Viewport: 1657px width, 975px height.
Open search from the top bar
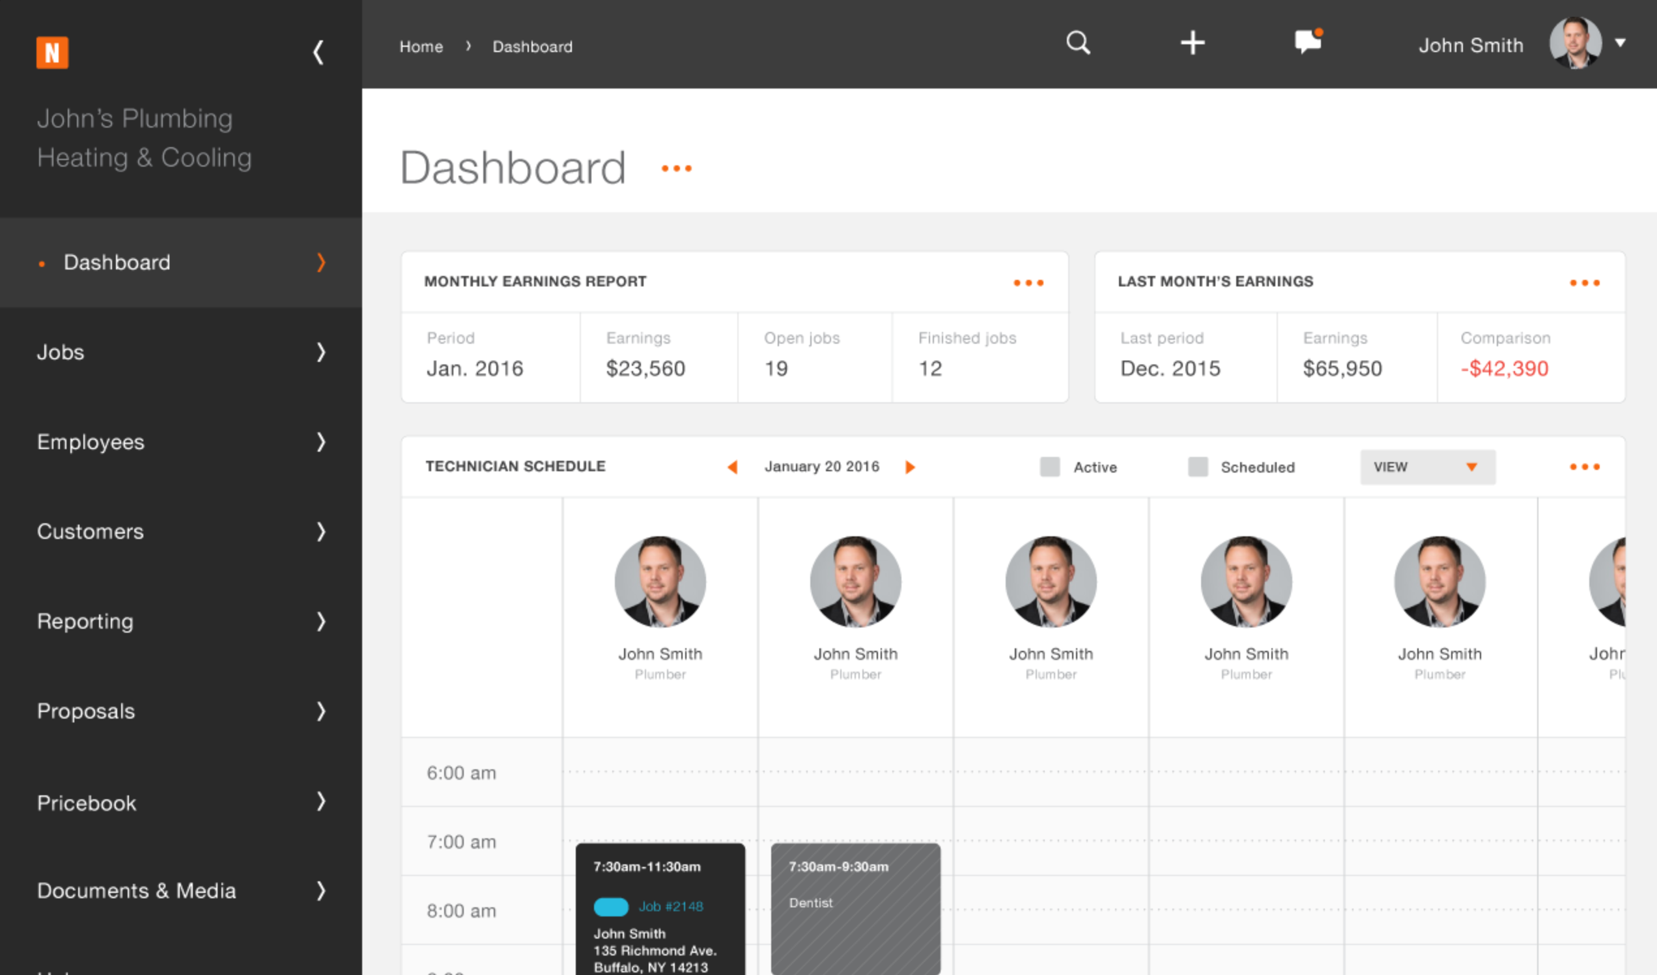1078,43
